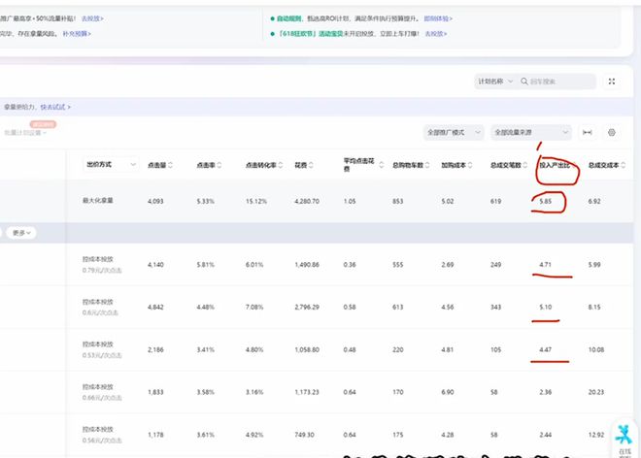Open table settings gear icon
This screenshot has height=458, width=641.
click(612, 132)
